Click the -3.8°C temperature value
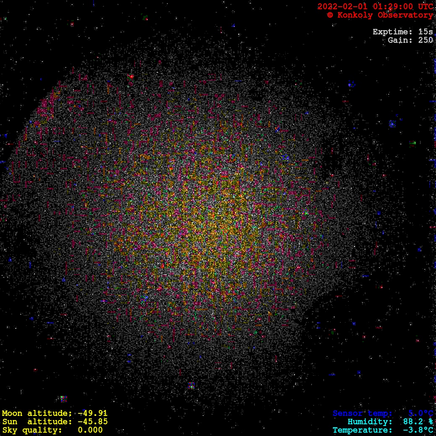The width and height of the screenshot is (436, 436). [418, 430]
